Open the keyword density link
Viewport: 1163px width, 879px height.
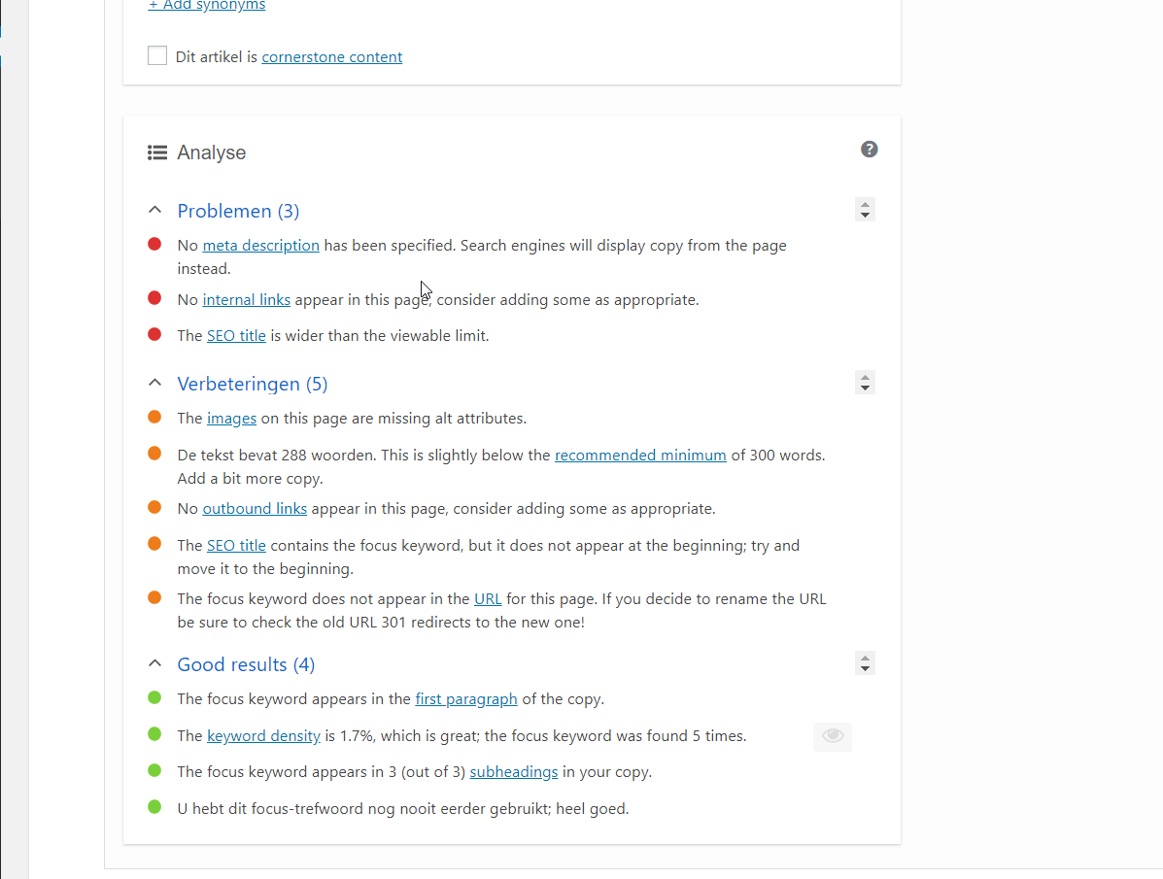point(263,735)
